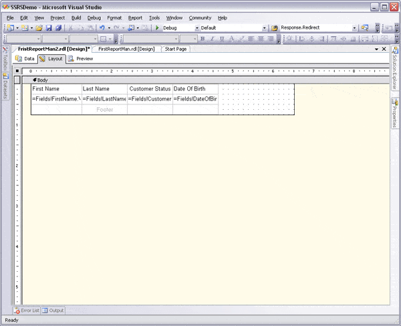Switch to the Data view tab
The height and width of the screenshot is (326, 401).
(25, 59)
